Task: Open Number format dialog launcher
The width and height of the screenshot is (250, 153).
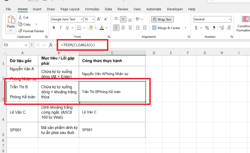Action: [x=232, y=37]
